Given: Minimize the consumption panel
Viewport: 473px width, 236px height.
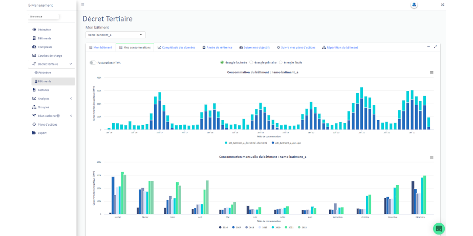Looking at the screenshot, I should 428,46.
